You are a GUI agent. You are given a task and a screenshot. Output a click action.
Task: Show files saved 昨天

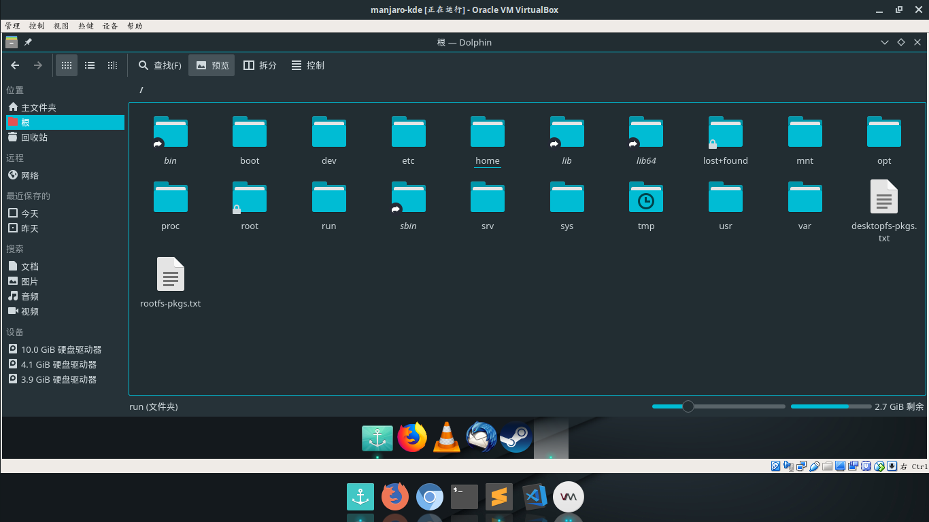(x=65, y=228)
